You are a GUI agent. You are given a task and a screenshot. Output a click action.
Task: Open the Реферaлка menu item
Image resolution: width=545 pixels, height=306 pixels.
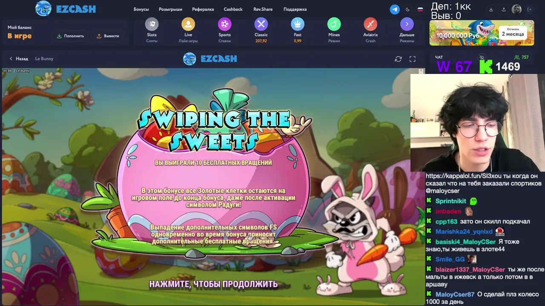(x=203, y=9)
